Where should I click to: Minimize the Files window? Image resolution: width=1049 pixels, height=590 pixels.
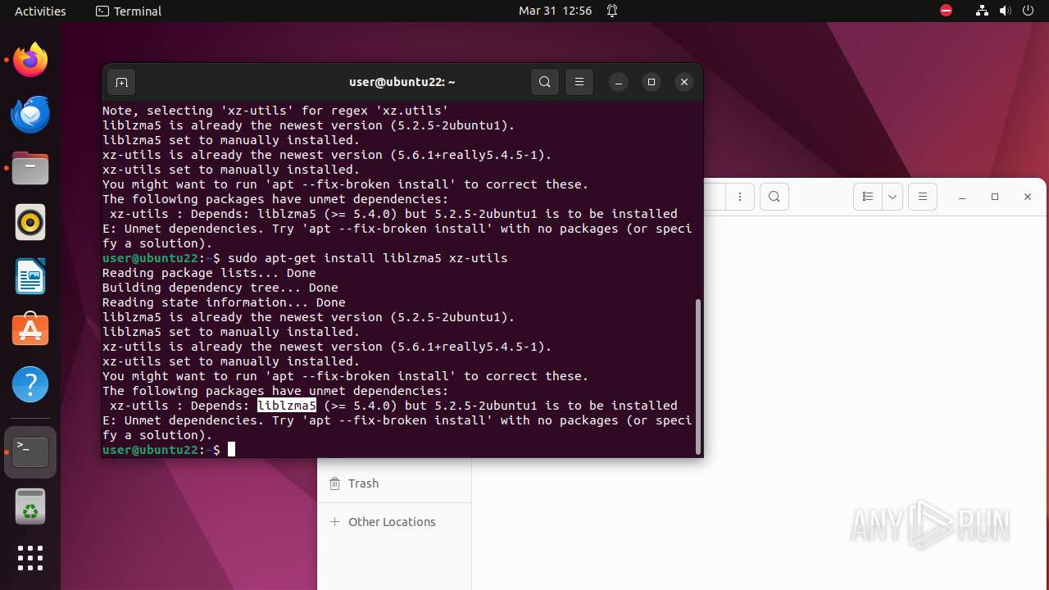tap(962, 197)
